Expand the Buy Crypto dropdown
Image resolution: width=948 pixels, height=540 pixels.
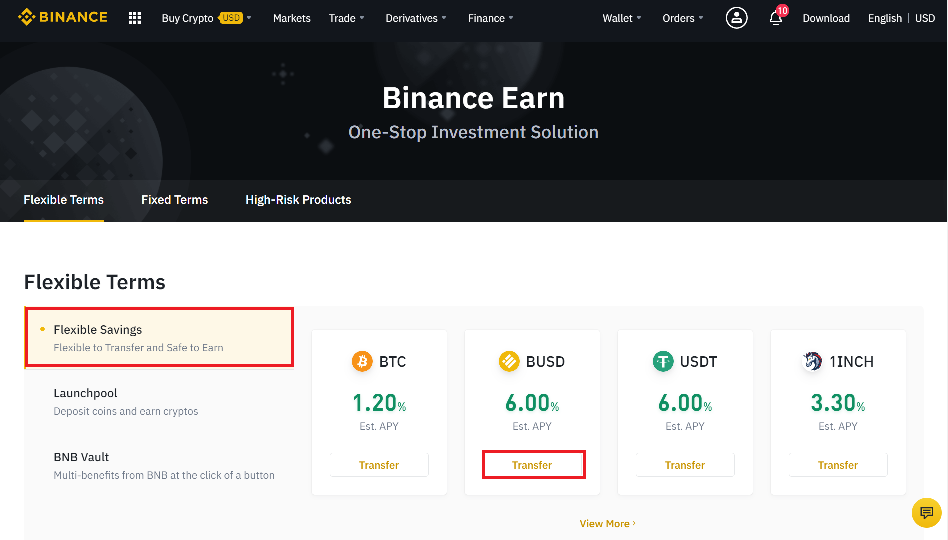[206, 18]
